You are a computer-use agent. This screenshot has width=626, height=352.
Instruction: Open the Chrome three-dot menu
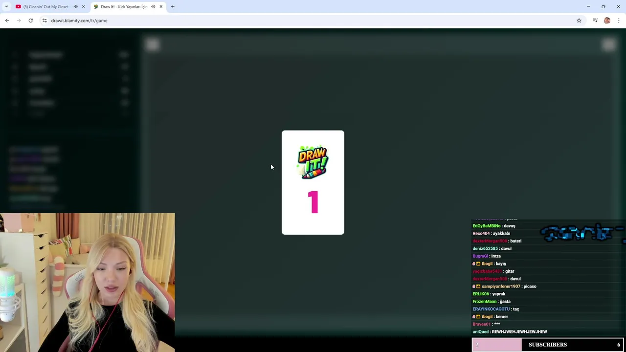(619, 21)
